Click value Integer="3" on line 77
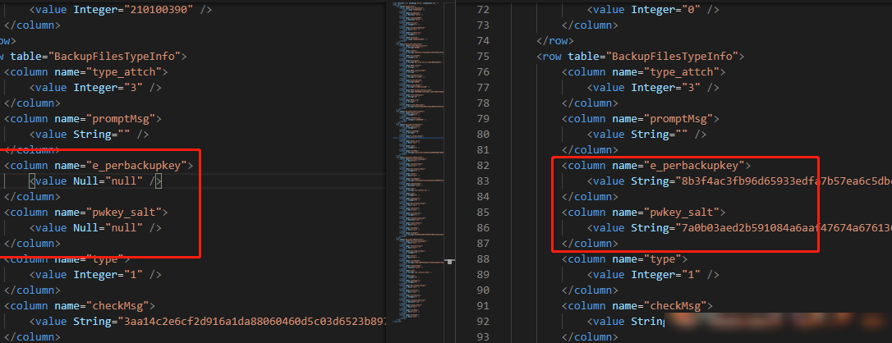Viewport: 892px width, 343px height. click(x=653, y=88)
